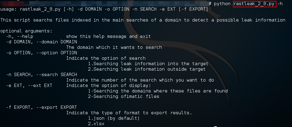Click the usage line at the top
292x127 pixels.
[104, 9]
